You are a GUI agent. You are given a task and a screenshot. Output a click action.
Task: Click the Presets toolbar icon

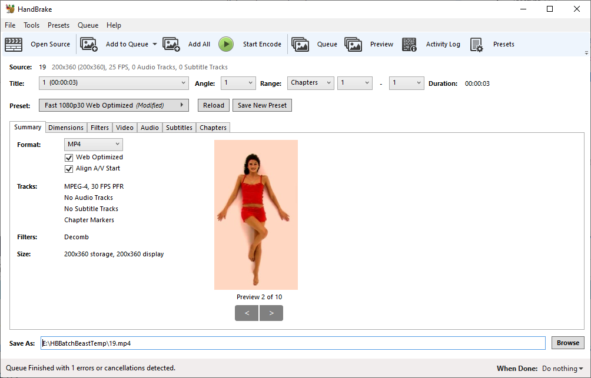point(477,45)
